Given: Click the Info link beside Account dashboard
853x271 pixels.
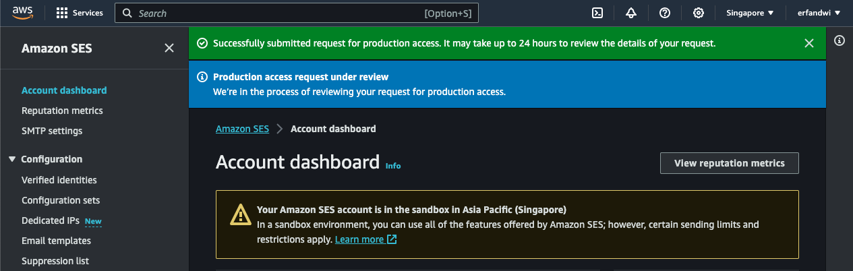Looking at the screenshot, I should click(393, 165).
